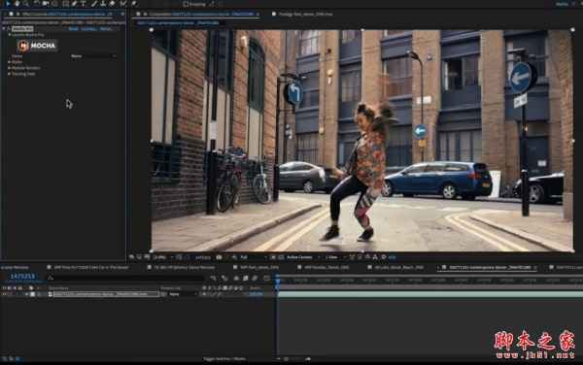Click License link for Mocha Pro
Screen dimensions: 583x365
pos(88,28)
